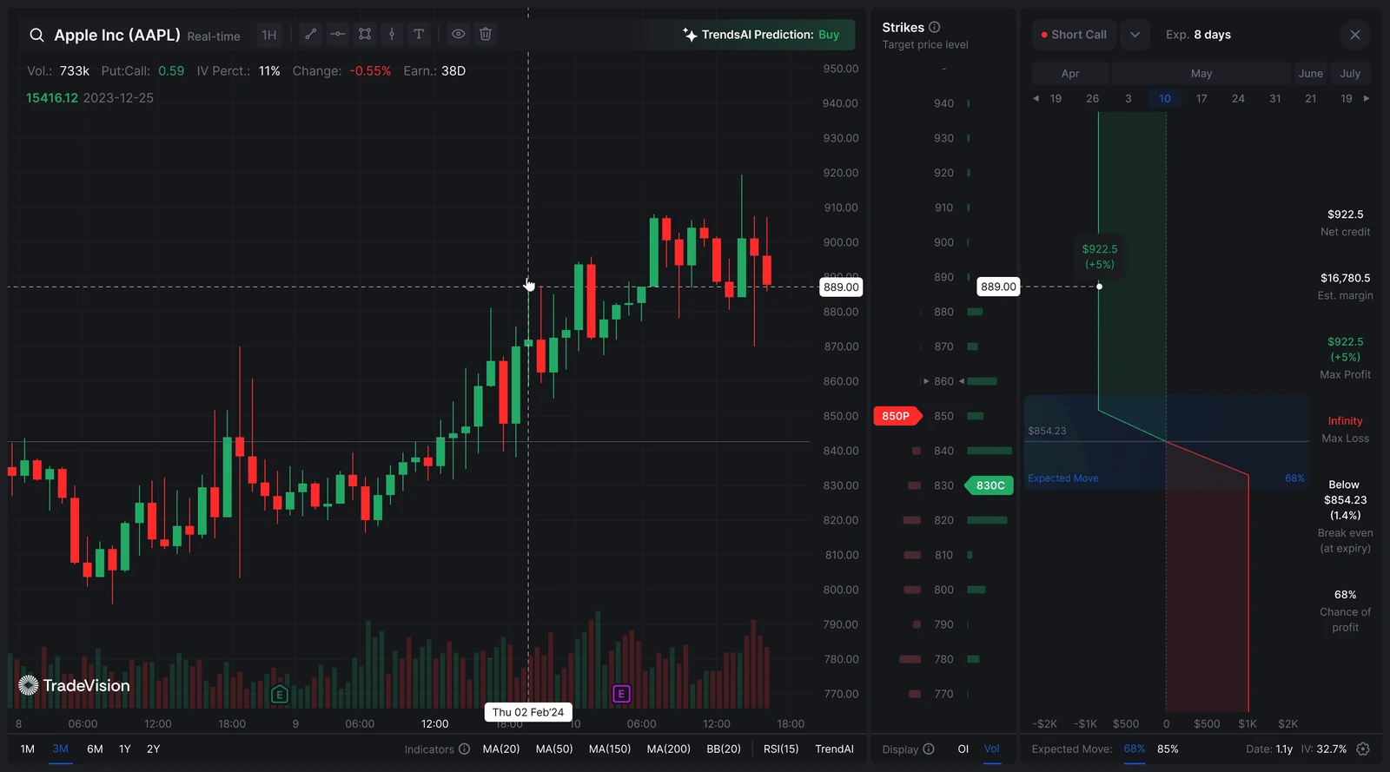The image size is (1390, 772).
Task: Select the rectangle shape drawing tool
Action: click(x=365, y=34)
